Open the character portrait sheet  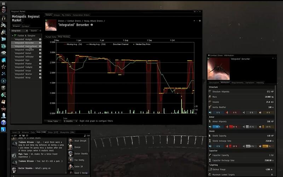[4, 10]
